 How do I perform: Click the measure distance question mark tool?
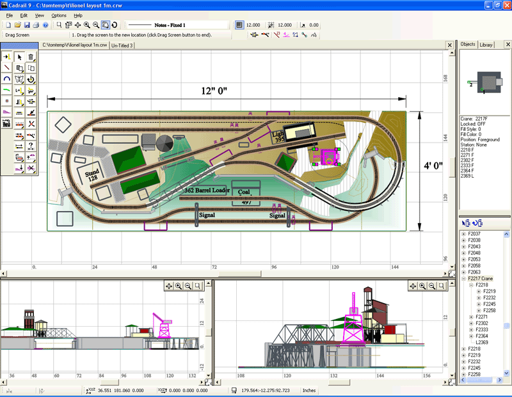[31, 146]
